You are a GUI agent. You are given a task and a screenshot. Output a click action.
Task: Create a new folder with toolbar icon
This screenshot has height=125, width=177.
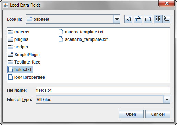(148, 19)
